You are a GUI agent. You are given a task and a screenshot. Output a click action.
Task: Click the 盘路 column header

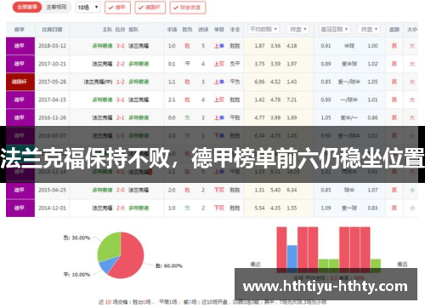[394, 29]
